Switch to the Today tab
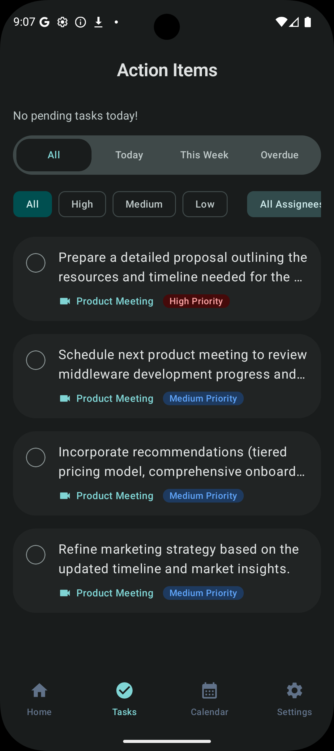 pos(129,155)
